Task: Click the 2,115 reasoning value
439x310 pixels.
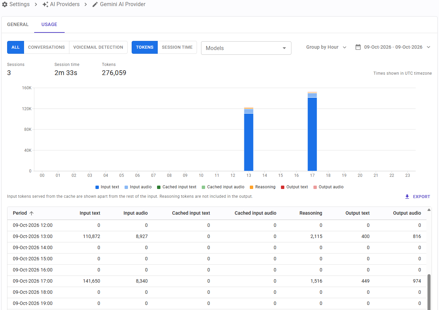Action: 316,237
